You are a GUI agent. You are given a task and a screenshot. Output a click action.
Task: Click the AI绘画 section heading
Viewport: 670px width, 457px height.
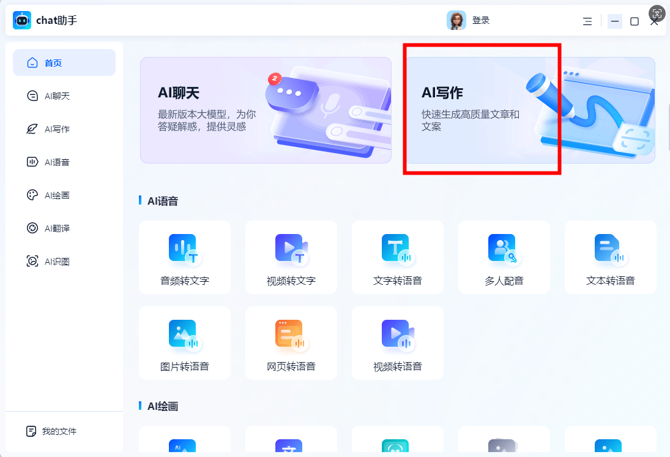coord(162,407)
